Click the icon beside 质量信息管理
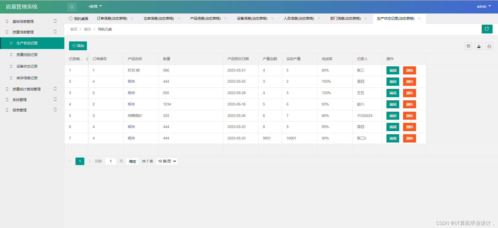498x228 pixels. click(x=7, y=32)
